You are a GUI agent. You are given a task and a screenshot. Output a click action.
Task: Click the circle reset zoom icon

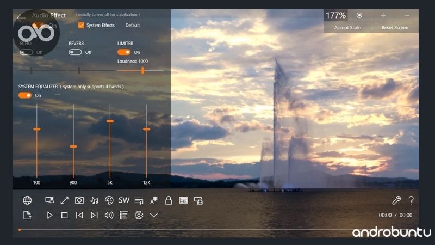click(x=359, y=15)
